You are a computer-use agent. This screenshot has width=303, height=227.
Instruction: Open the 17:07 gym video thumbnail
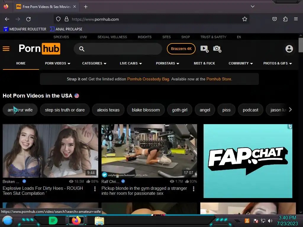(x=149, y=151)
